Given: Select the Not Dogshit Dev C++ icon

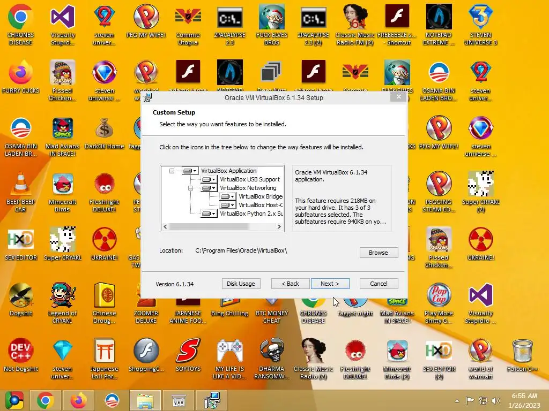Looking at the screenshot, I should pyautogui.click(x=21, y=355).
